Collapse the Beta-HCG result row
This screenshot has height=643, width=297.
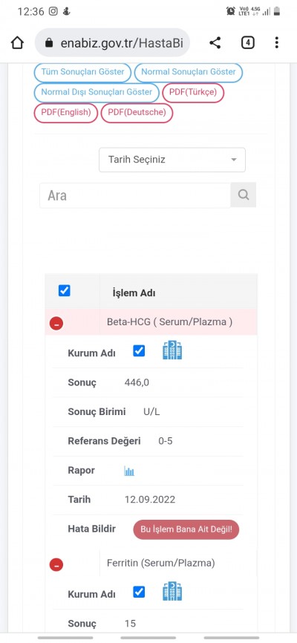56,324
